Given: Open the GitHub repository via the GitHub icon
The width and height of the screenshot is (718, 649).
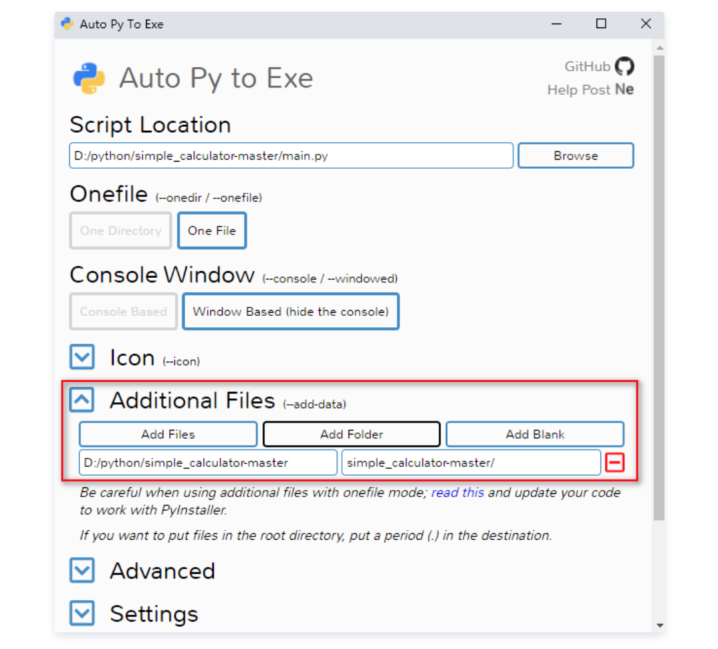Looking at the screenshot, I should click(x=624, y=67).
